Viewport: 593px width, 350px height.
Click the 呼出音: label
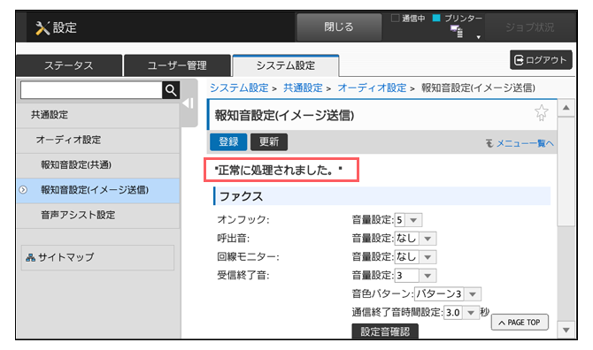[x=234, y=239]
